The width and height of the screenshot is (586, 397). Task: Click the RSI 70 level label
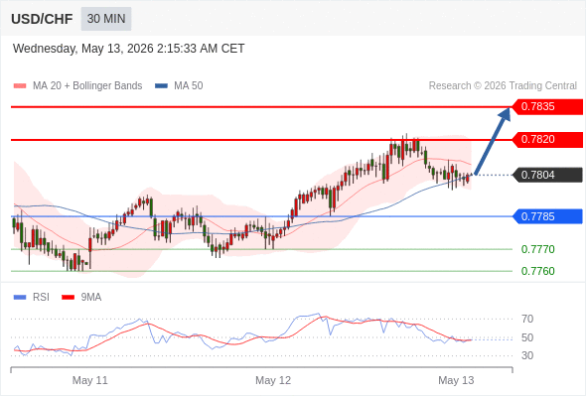click(x=527, y=319)
